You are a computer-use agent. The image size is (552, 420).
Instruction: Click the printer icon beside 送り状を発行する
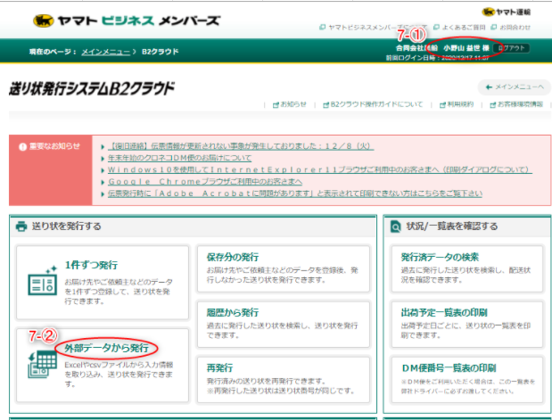click(21, 226)
